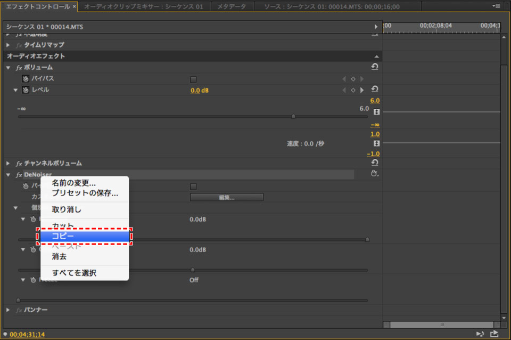
Task: Toggle the fx badge on パンナー
Action: click(x=19, y=310)
